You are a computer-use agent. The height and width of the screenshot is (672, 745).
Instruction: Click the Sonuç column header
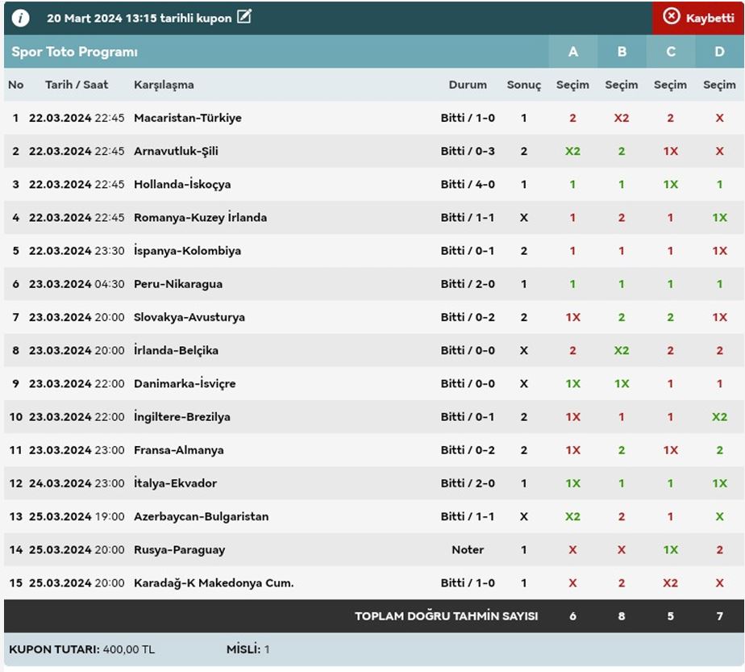coord(524,85)
